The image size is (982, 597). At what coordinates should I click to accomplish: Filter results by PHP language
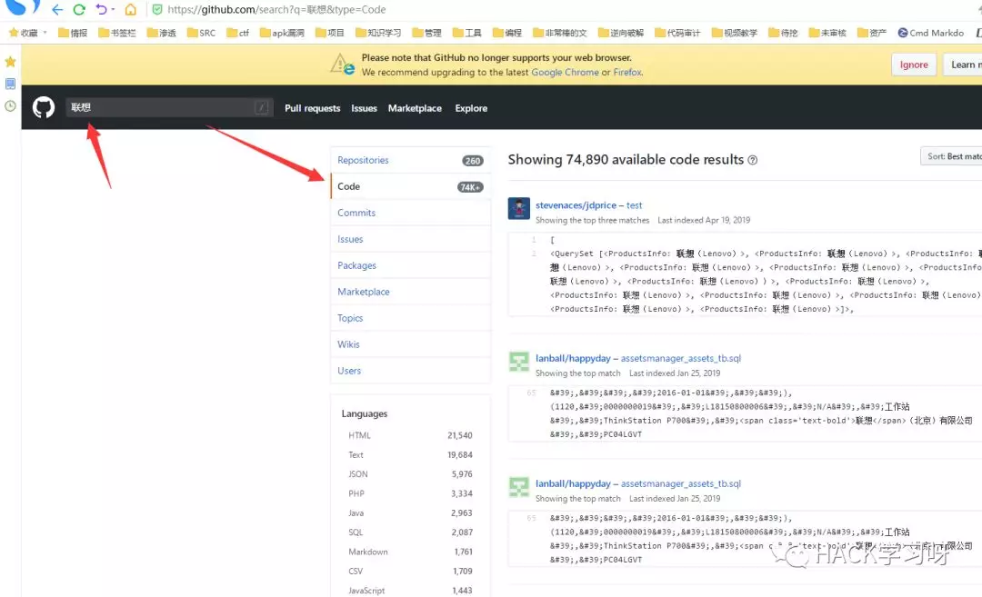tap(410, 493)
